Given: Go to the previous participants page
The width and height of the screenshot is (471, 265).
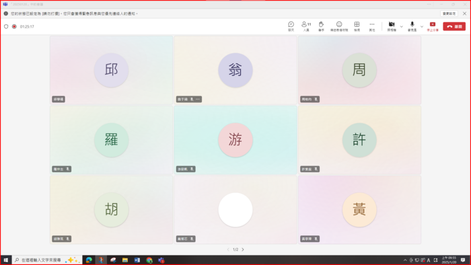Looking at the screenshot, I should coord(228,250).
